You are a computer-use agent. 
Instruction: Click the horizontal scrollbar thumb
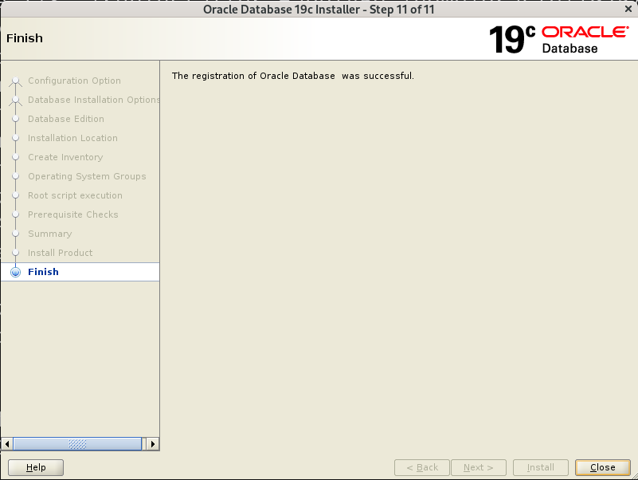(77, 444)
